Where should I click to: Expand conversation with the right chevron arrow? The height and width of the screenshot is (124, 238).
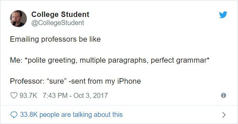pos(224,115)
